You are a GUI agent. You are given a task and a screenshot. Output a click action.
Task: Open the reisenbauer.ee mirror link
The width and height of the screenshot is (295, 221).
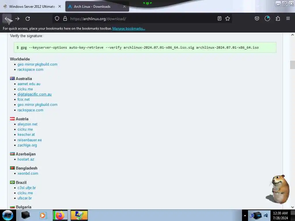[x=30, y=140]
